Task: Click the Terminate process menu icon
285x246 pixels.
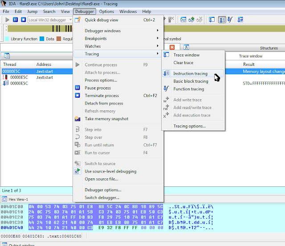Action: (x=77, y=95)
